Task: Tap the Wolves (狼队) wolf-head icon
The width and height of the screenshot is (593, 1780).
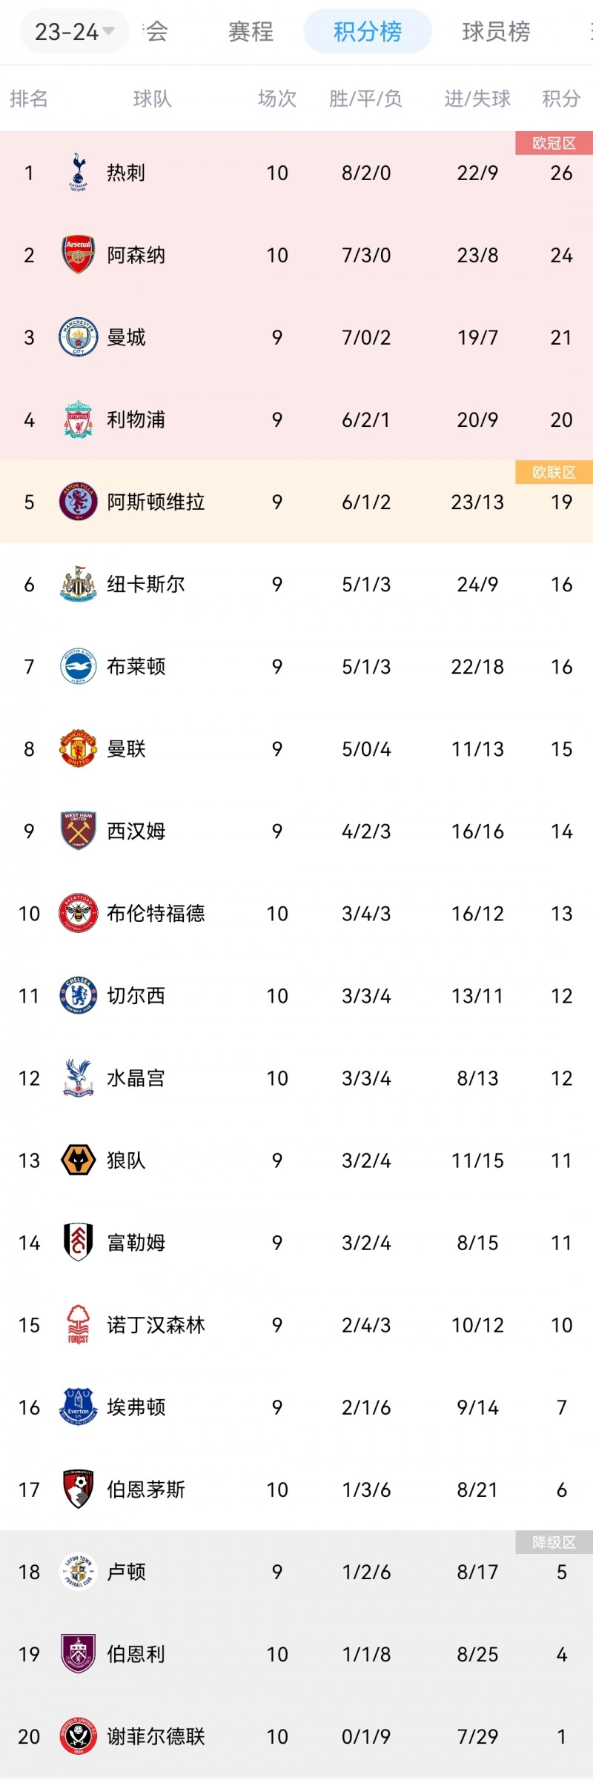Action: (78, 1160)
